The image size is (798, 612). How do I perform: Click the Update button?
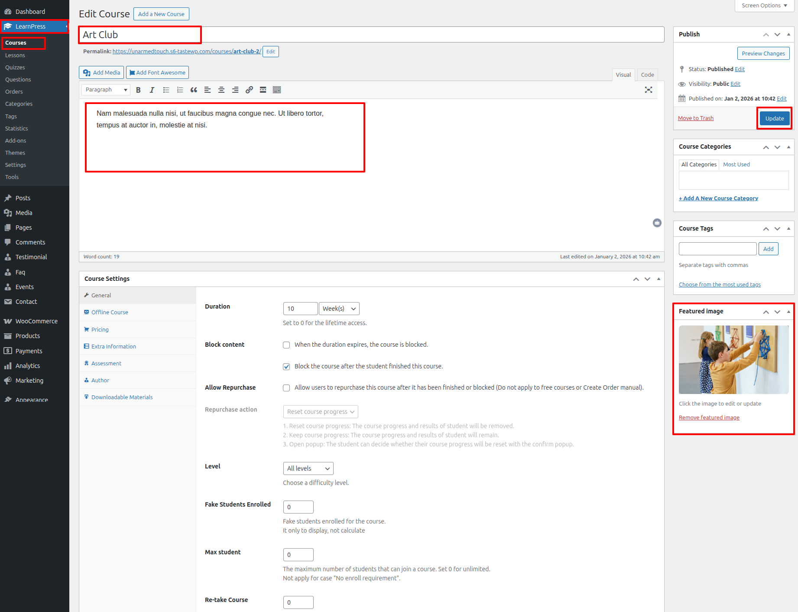click(x=774, y=118)
